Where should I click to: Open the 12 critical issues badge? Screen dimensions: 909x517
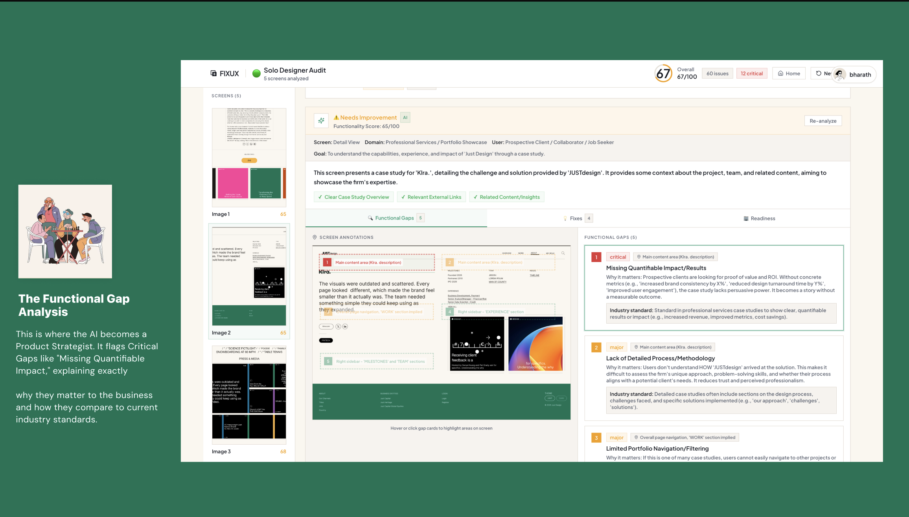tap(752, 73)
